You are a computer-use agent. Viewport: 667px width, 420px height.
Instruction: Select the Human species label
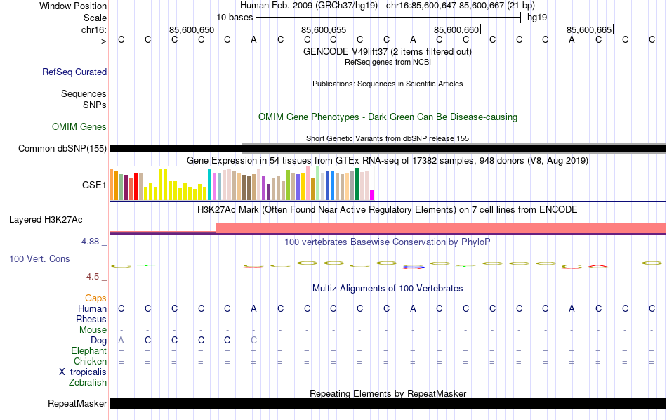[92, 308]
